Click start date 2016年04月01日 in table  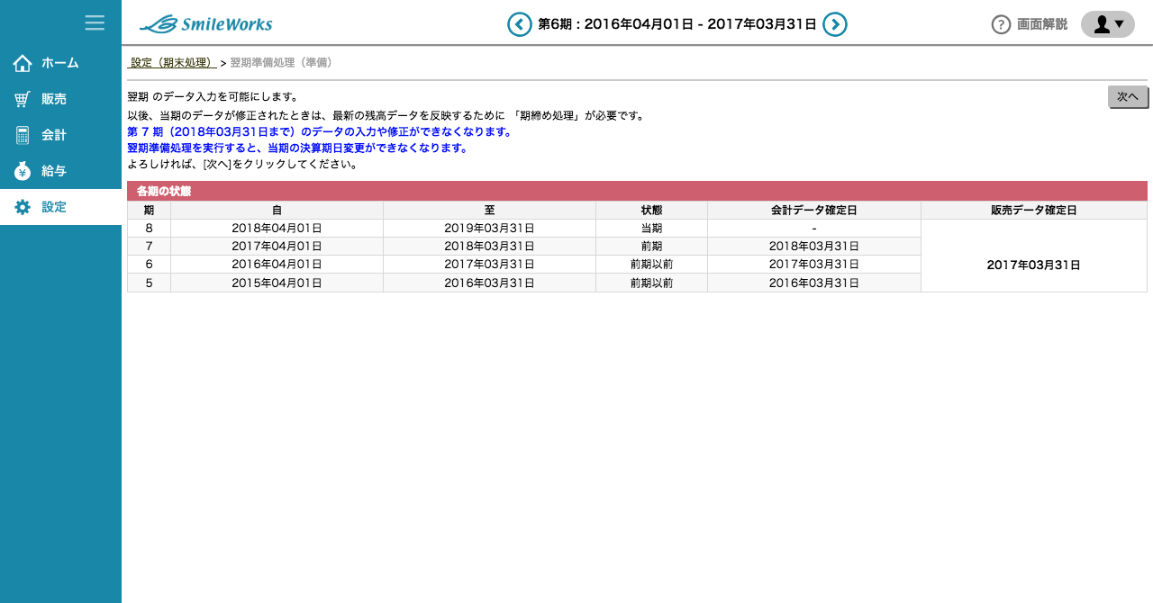point(277,265)
